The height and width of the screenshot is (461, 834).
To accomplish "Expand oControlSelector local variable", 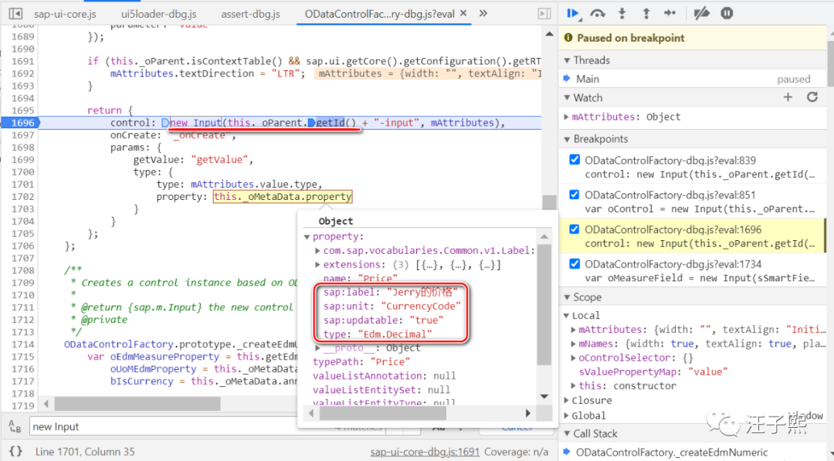I will pos(573,358).
